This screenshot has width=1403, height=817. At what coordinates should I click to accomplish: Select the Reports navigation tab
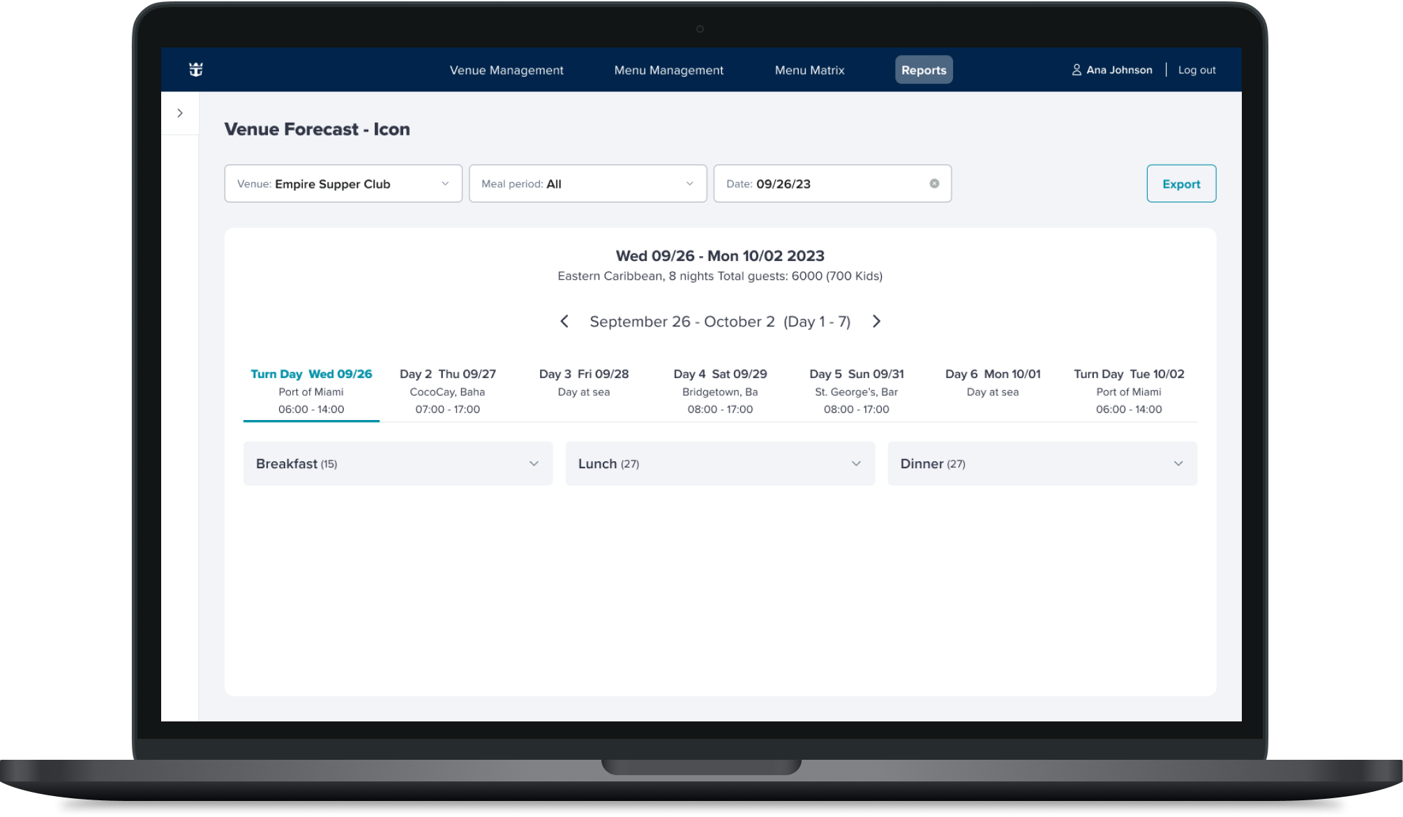coord(923,70)
